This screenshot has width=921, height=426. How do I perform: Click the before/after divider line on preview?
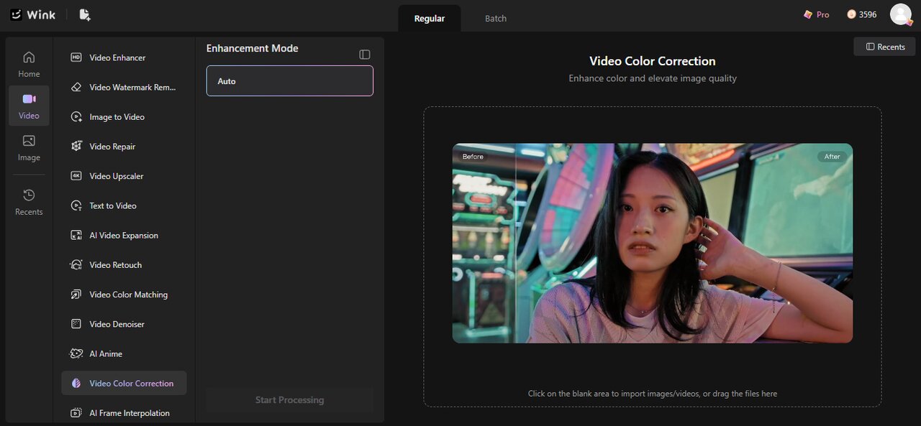click(x=516, y=243)
